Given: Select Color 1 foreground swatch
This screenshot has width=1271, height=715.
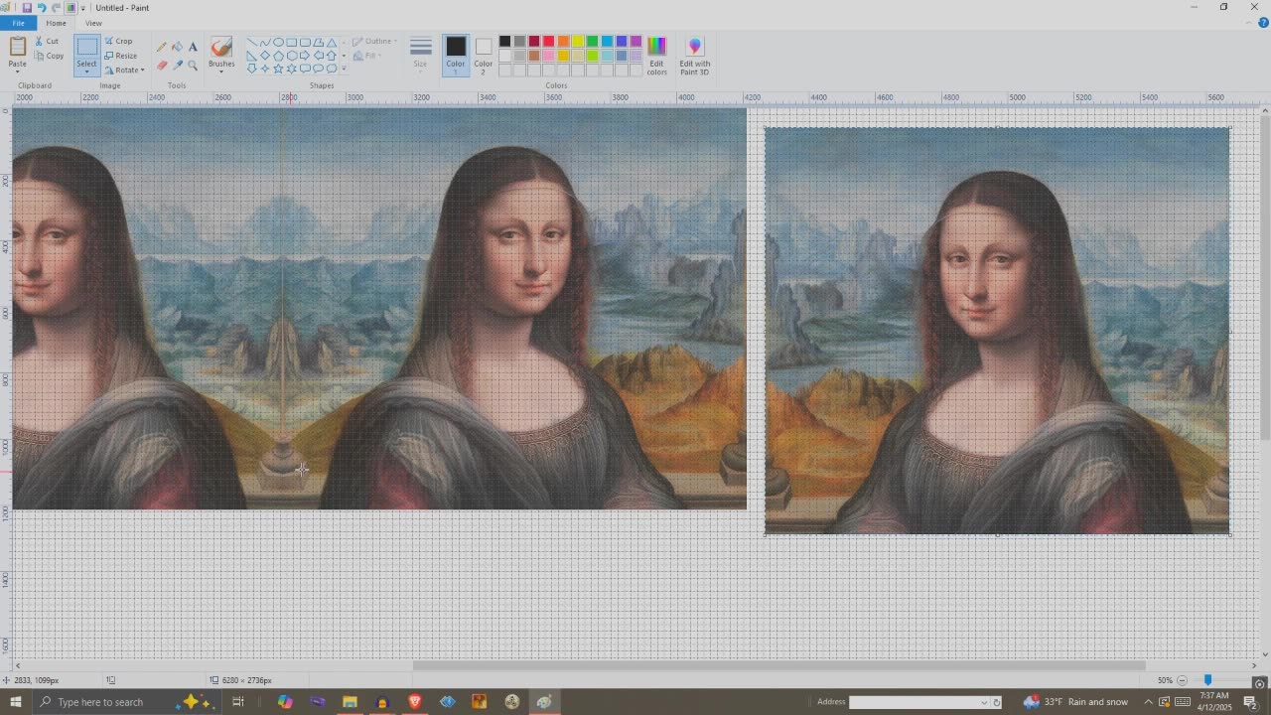Looking at the screenshot, I should coord(456,57).
